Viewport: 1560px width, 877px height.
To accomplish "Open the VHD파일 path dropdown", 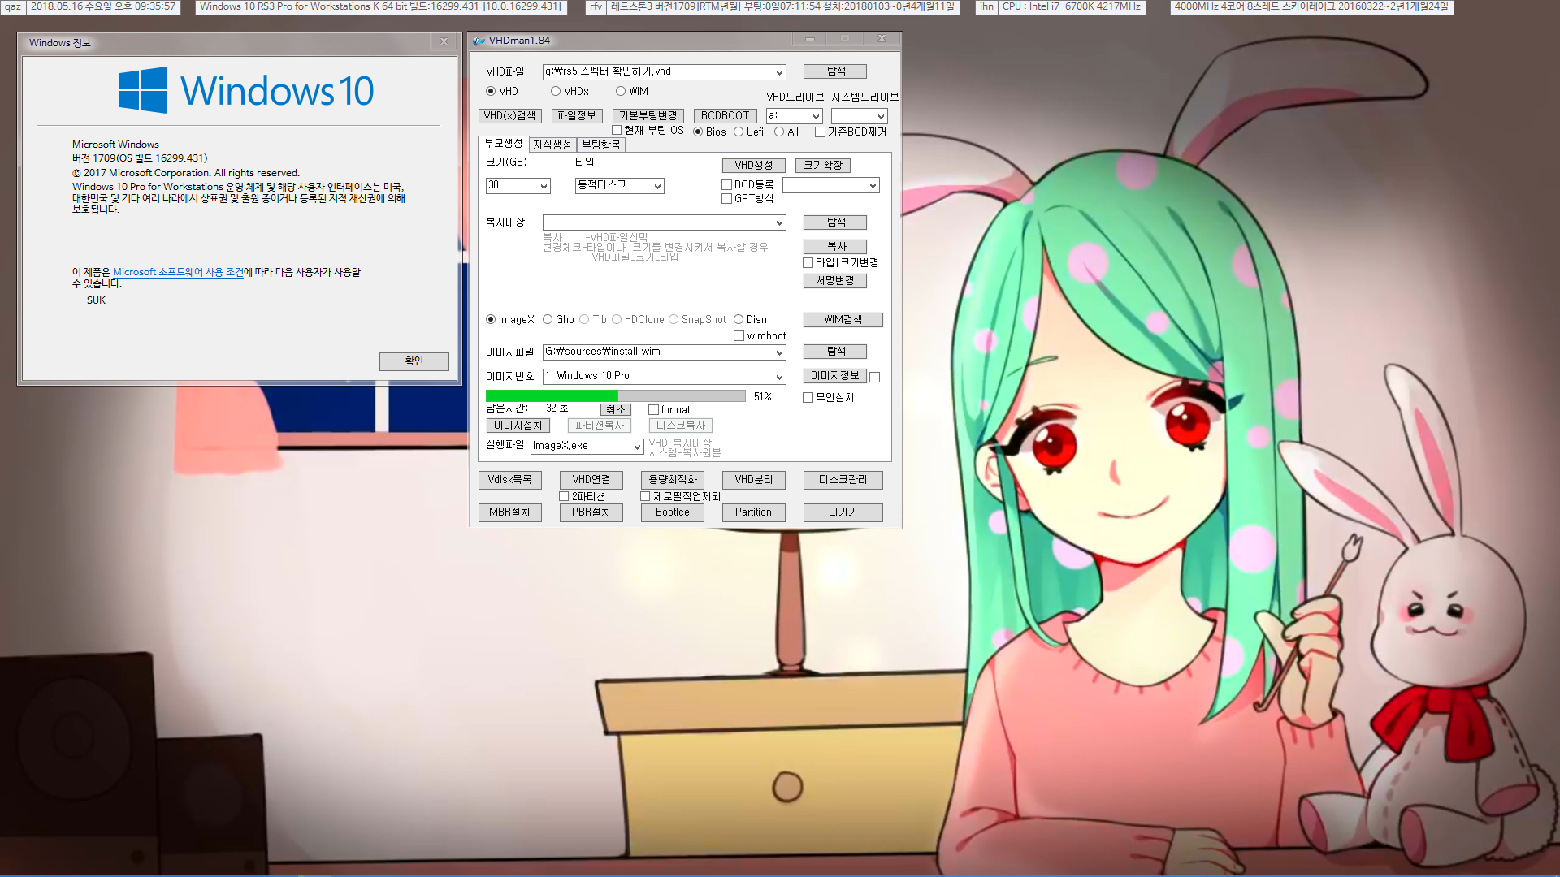I will (779, 72).
